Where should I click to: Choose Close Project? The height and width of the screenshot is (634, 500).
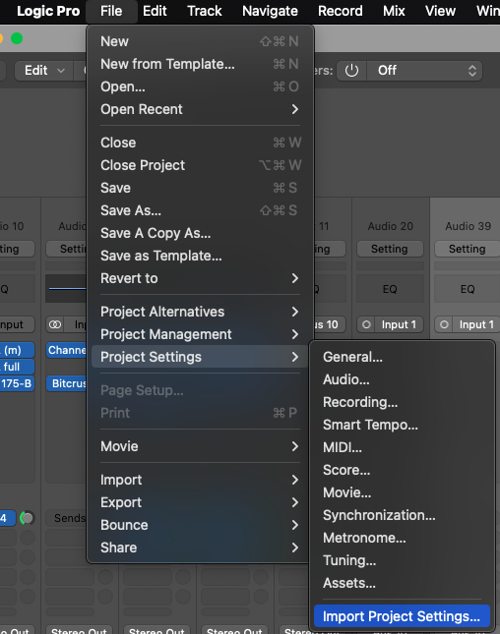200,165
